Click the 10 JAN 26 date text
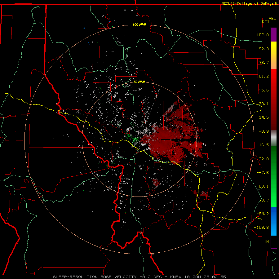The image size is (279, 279). point(197,277)
